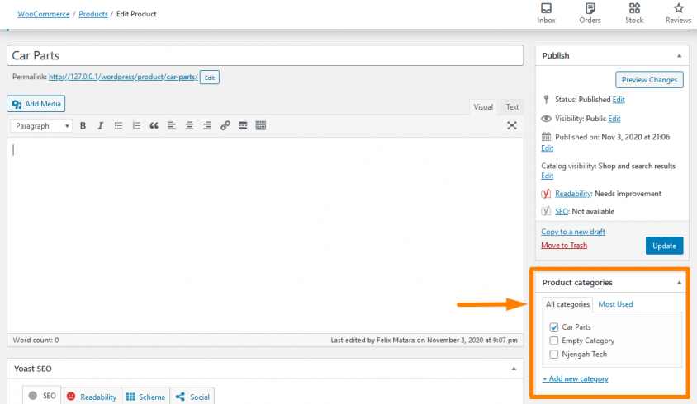697x404 pixels.
Task: Uncheck the Car Parts category
Action: point(555,327)
